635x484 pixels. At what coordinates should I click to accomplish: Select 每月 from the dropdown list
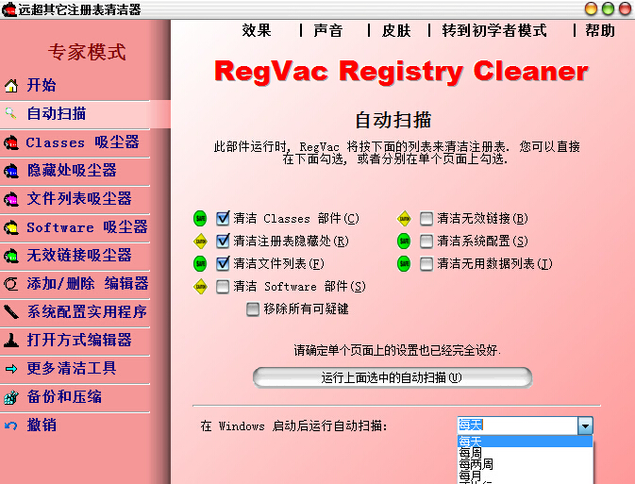point(525,476)
